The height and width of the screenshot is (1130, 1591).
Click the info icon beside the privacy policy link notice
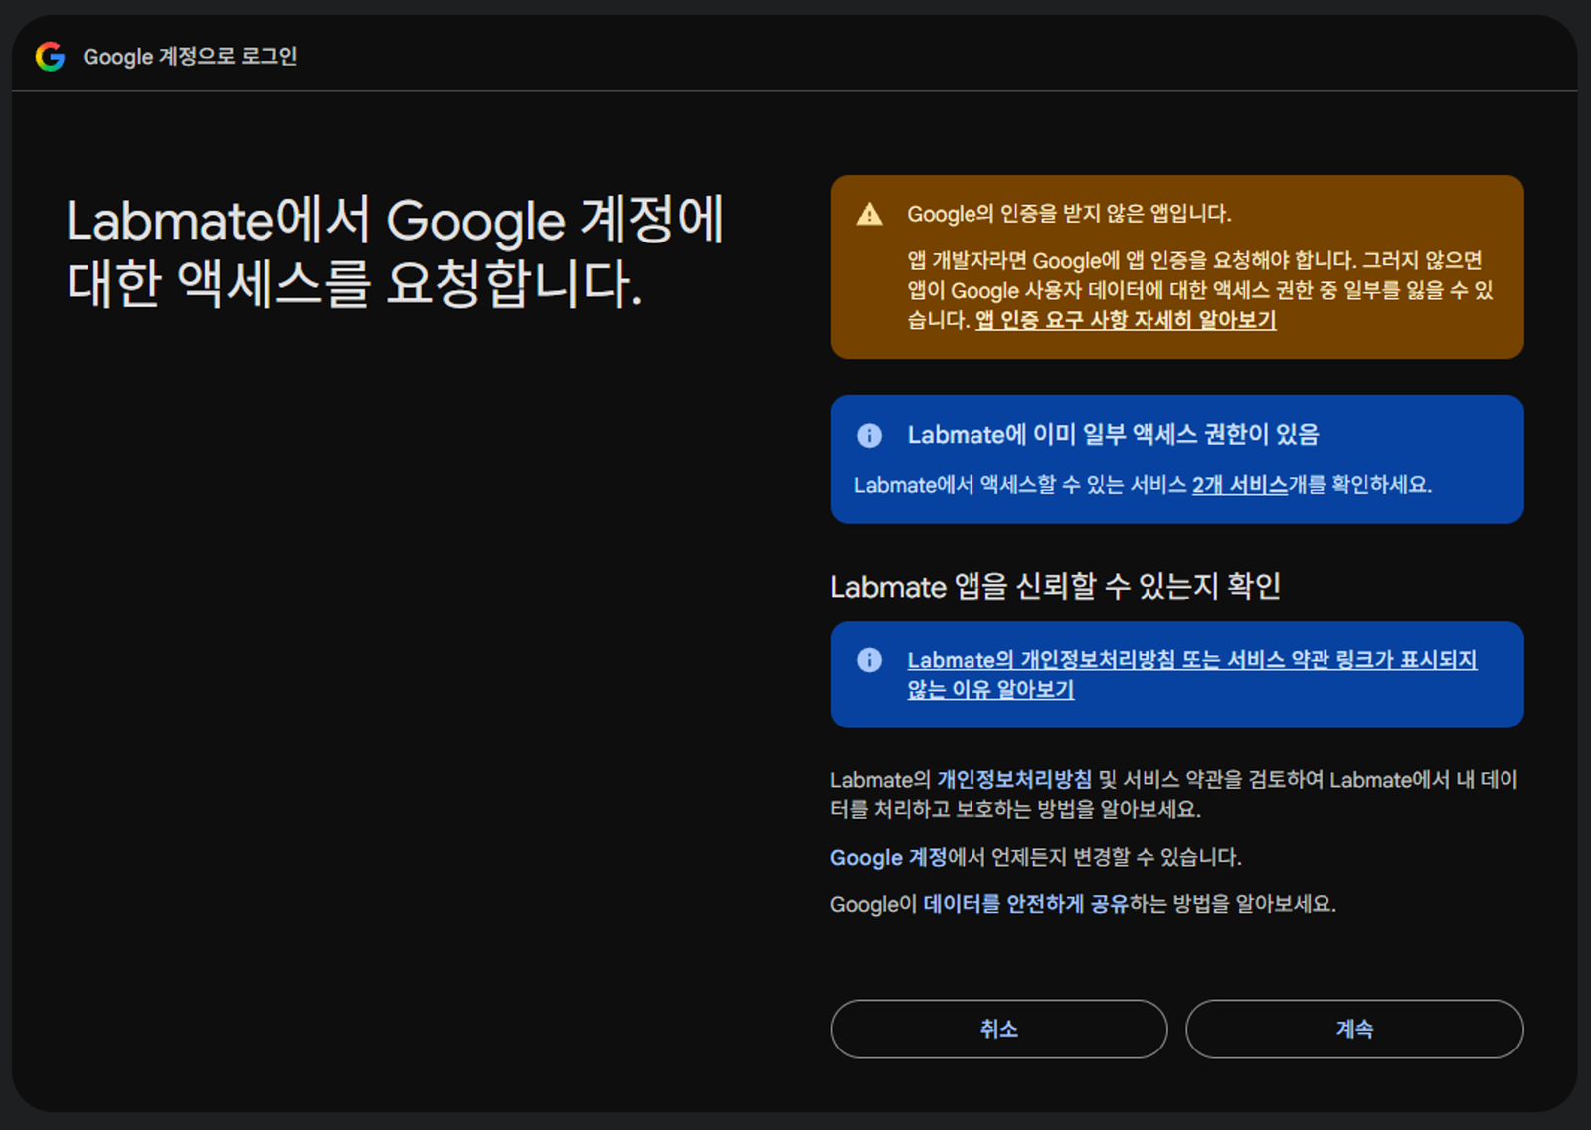[869, 660]
